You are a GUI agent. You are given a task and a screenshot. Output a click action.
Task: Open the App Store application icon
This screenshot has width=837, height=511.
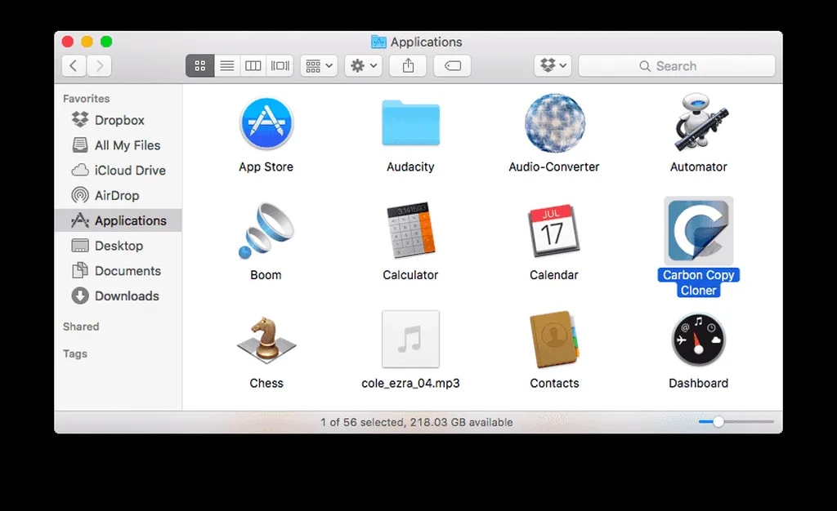(x=266, y=124)
